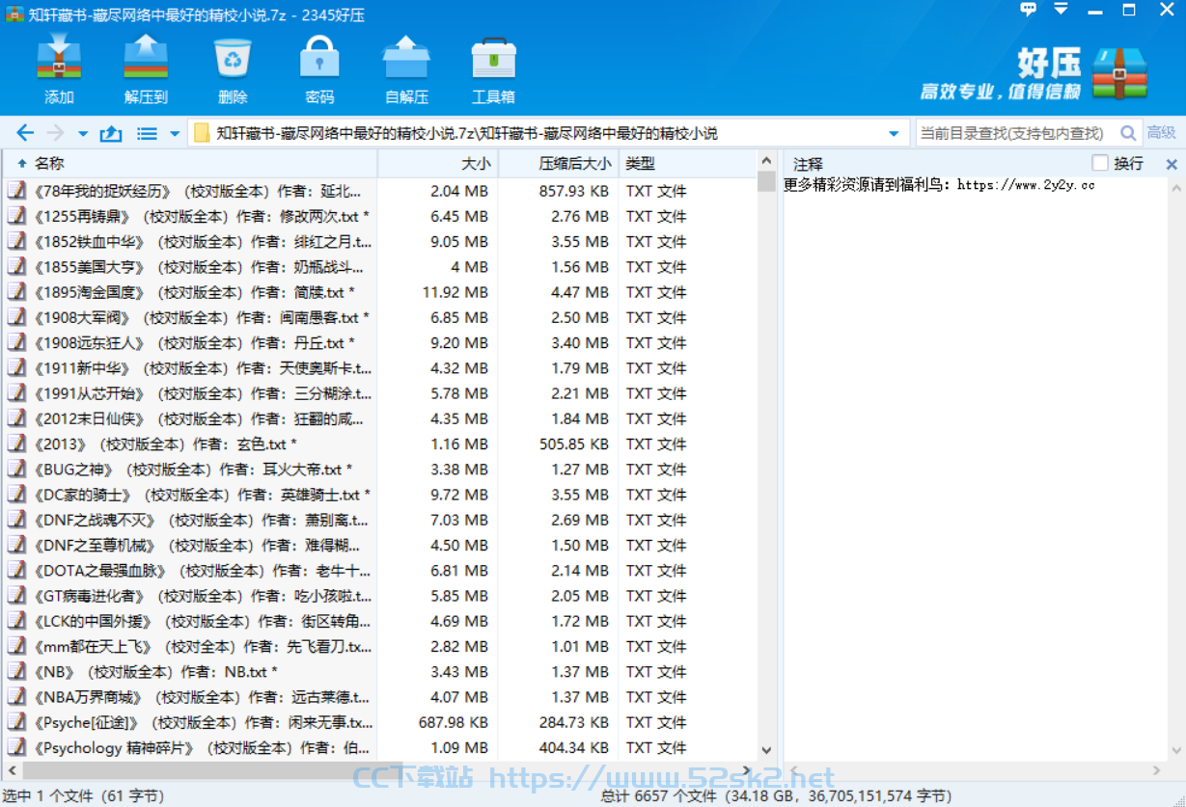Close the 注释 comment panel
The width and height of the screenshot is (1186, 807).
1172,164
